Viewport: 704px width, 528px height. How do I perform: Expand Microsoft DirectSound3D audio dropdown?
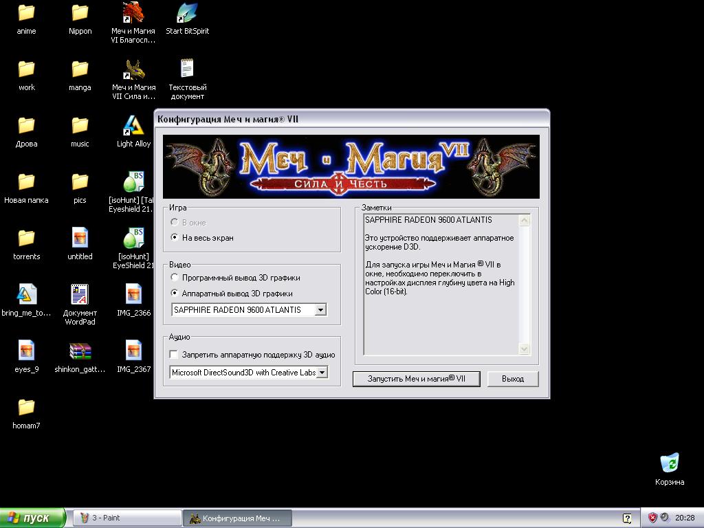(322, 373)
